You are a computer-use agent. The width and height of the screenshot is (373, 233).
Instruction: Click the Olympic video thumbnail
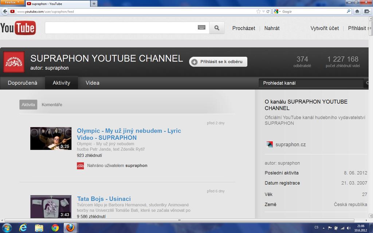(x=51, y=138)
